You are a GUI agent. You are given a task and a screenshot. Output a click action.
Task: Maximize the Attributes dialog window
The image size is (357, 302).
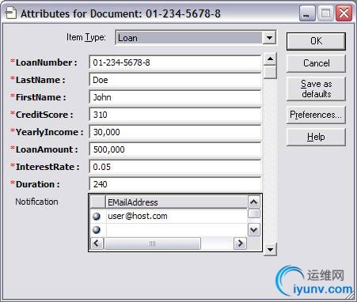(x=325, y=13)
